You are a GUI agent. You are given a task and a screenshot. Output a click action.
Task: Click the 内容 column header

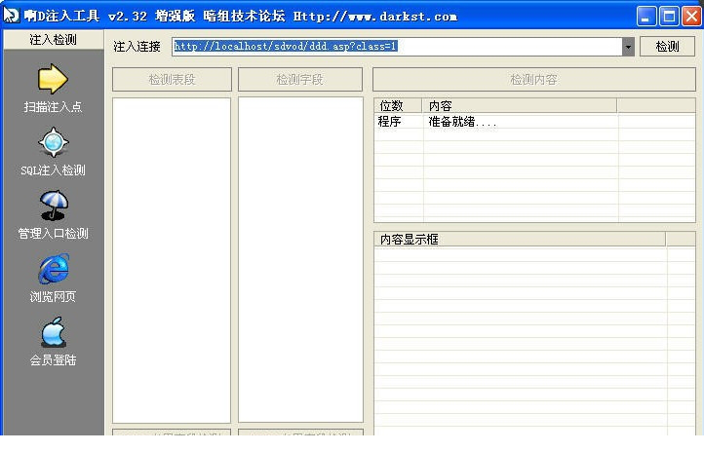pos(520,106)
